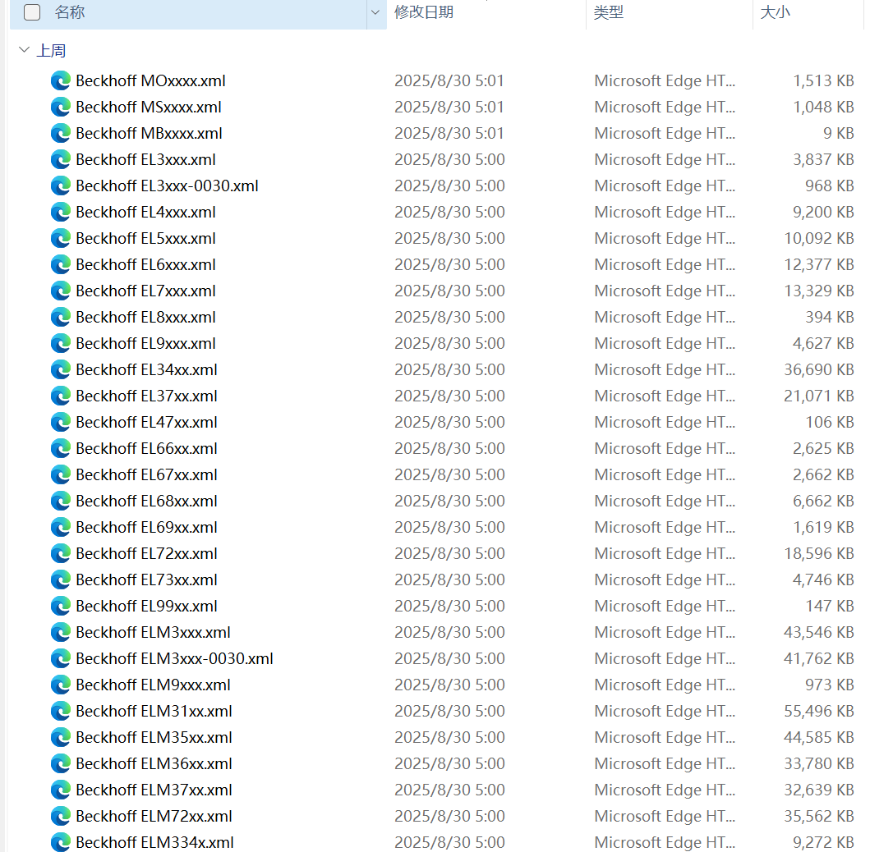Click date of Beckhoff MOxxxx.xml row
This screenshot has height=852, width=870.
coord(449,81)
